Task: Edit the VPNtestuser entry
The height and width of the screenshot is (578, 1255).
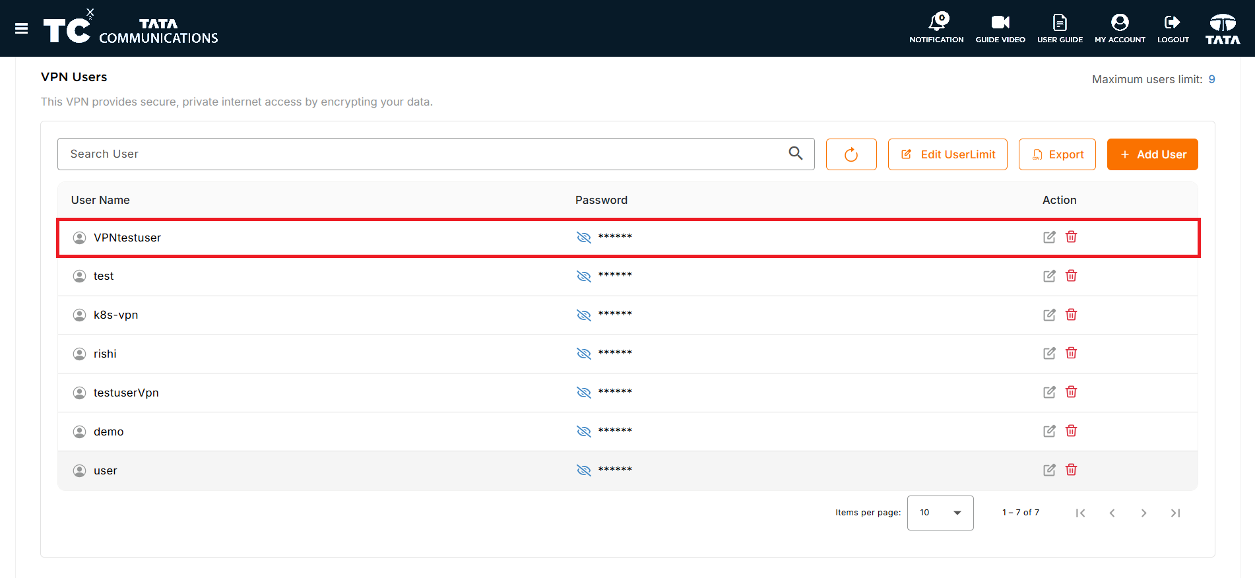Action: pyautogui.click(x=1049, y=237)
